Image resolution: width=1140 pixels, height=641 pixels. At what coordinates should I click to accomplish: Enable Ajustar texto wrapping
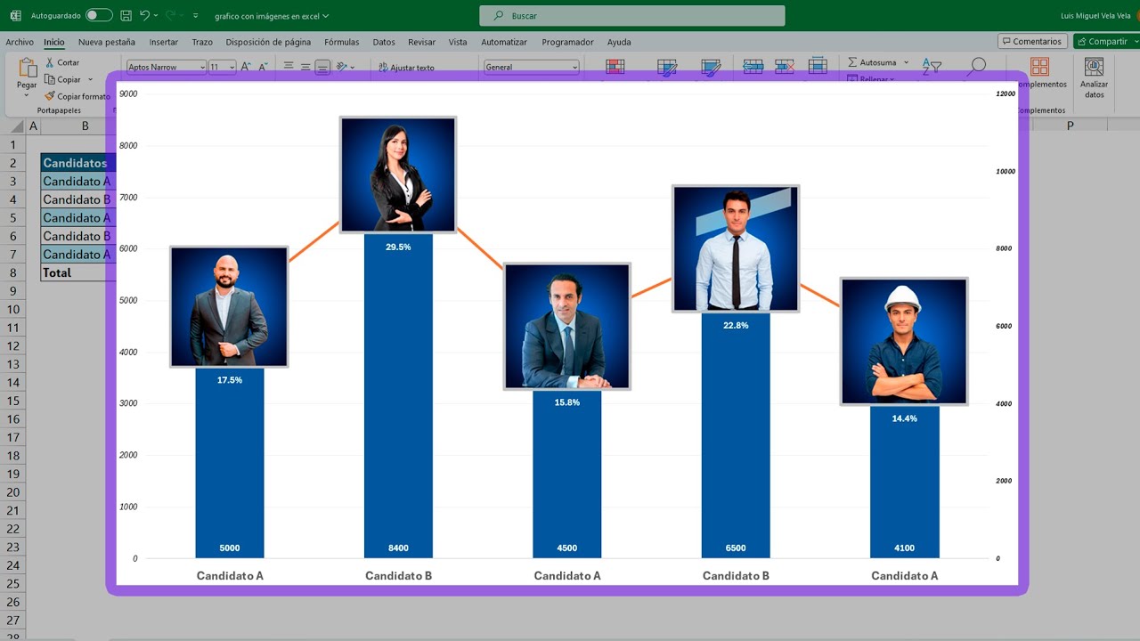pyautogui.click(x=406, y=67)
